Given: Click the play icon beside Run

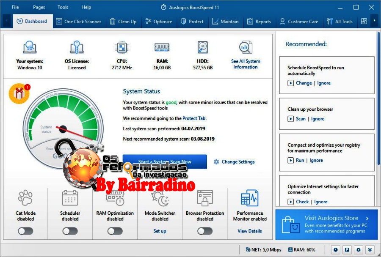Looking at the screenshot, I should click(x=290, y=160).
